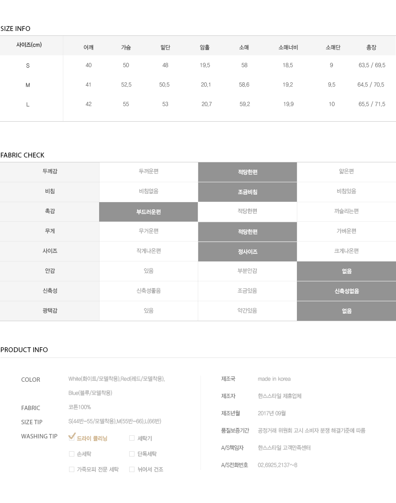Click the 어깨 column header

pos(88,47)
